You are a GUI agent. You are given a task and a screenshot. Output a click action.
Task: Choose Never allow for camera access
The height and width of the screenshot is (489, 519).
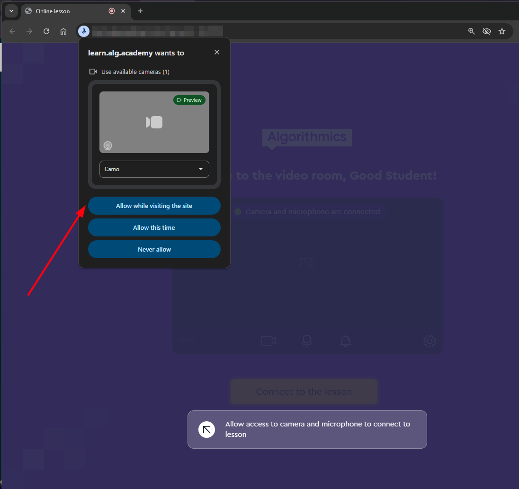[x=154, y=250]
